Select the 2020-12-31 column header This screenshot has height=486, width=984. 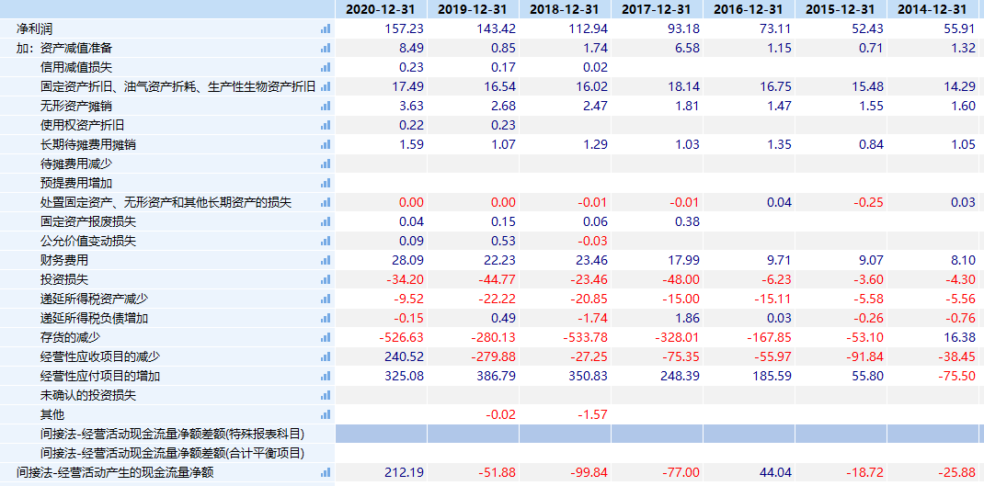[381, 9]
